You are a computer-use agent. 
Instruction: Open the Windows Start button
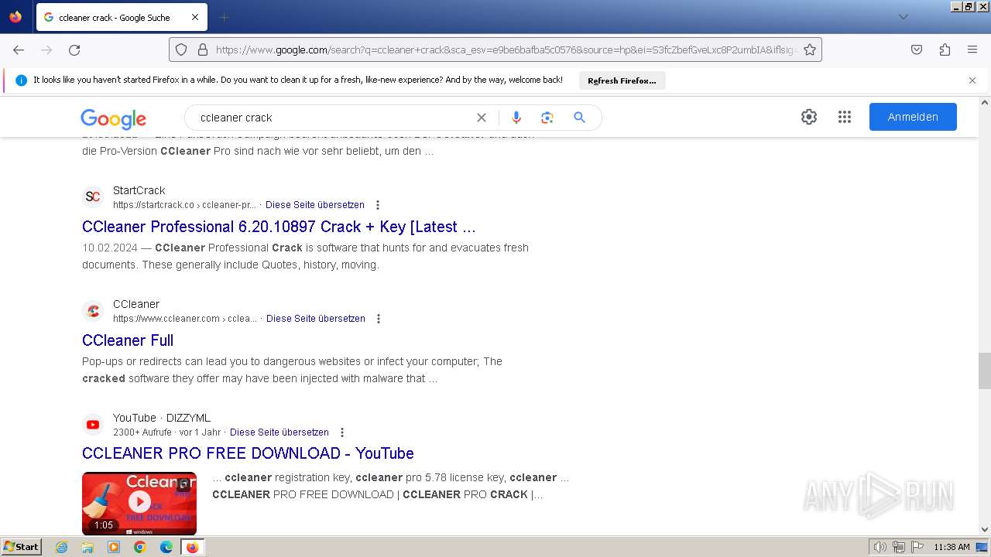22,547
